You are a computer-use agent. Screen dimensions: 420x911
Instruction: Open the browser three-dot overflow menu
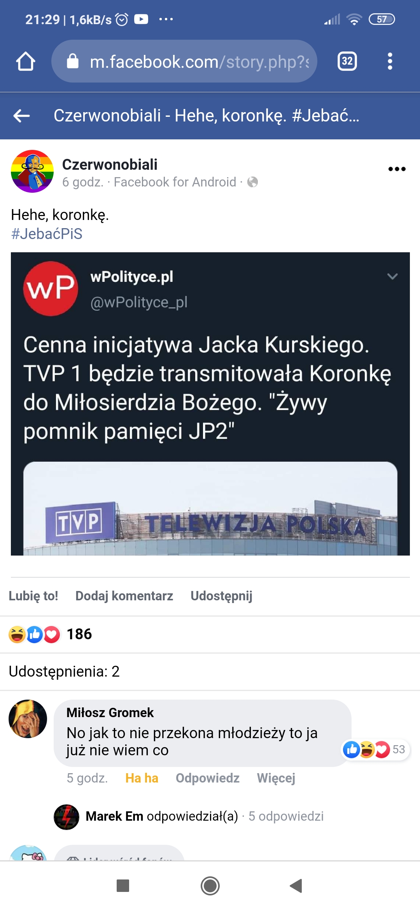[390, 61]
